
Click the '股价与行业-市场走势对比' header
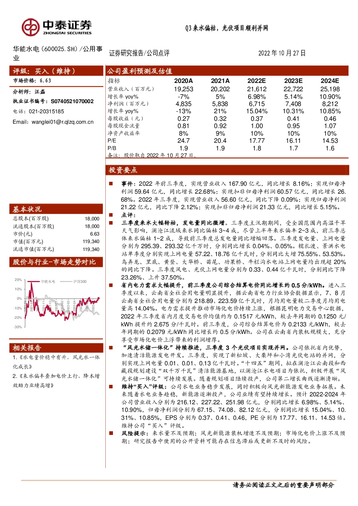pyautogui.click(x=56, y=262)
